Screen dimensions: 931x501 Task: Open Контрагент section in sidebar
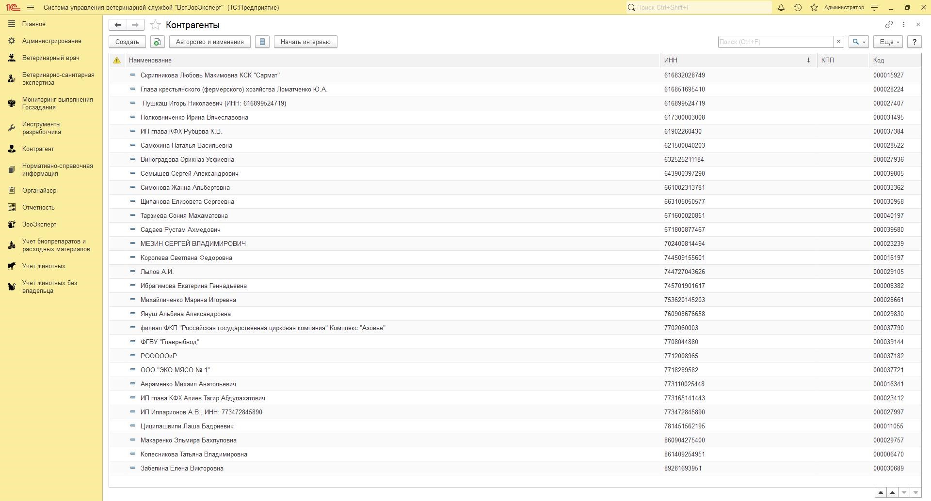point(51,149)
